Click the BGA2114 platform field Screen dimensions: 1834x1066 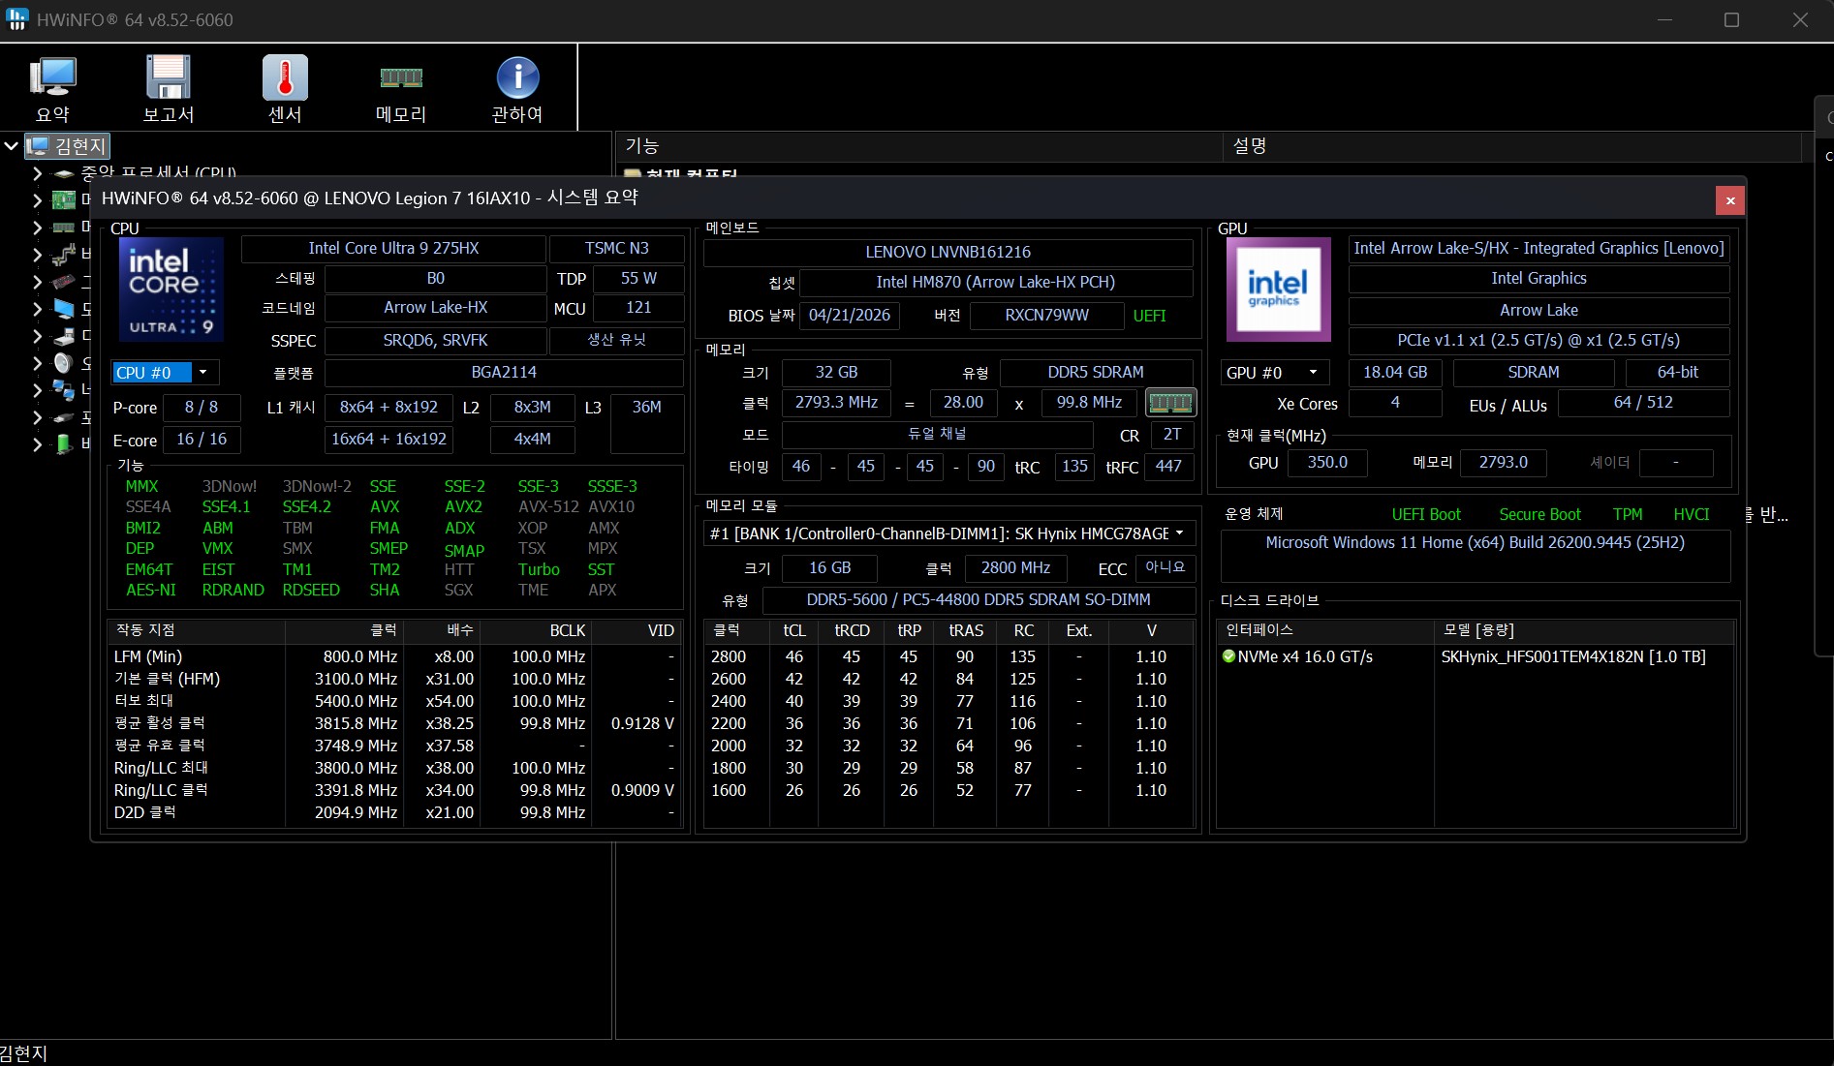click(504, 373)
